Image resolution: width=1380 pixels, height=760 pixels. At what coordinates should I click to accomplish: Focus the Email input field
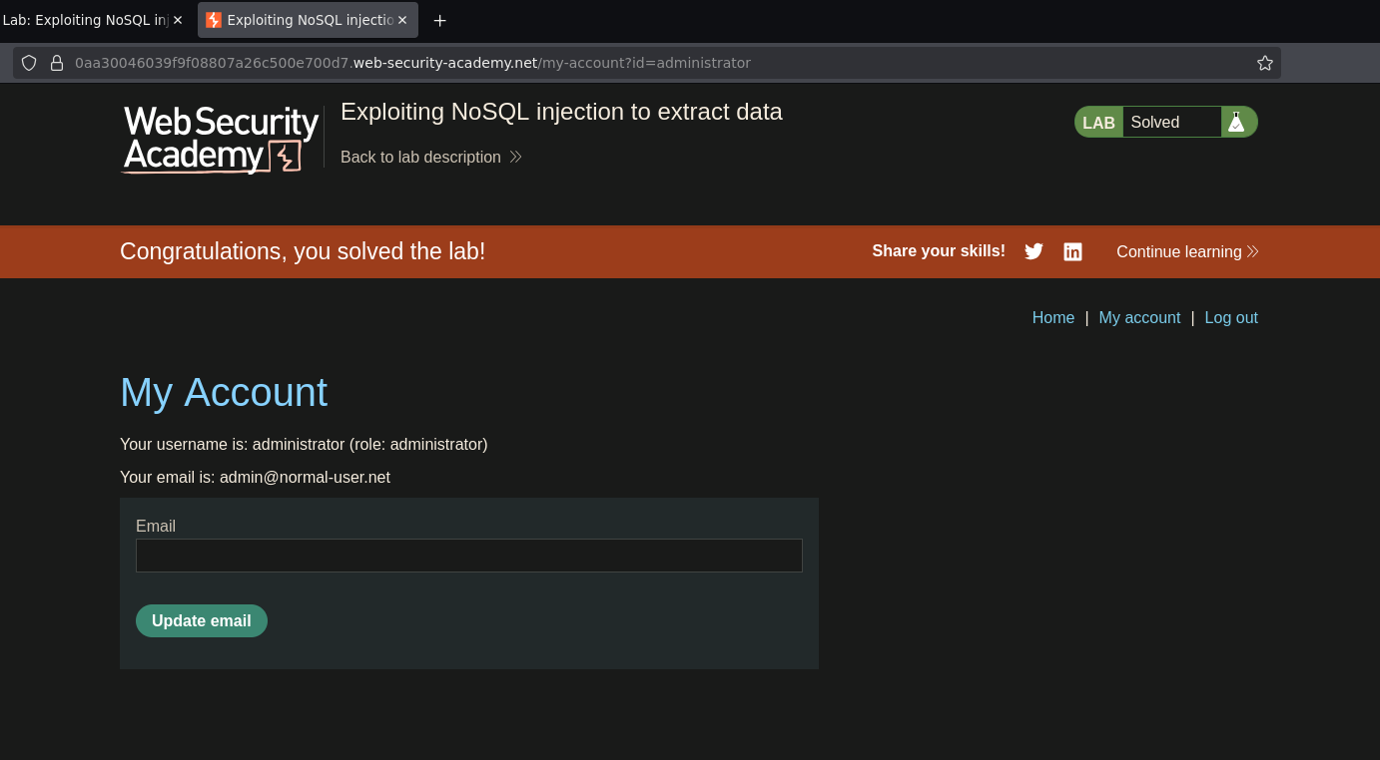tap(469, 556)
